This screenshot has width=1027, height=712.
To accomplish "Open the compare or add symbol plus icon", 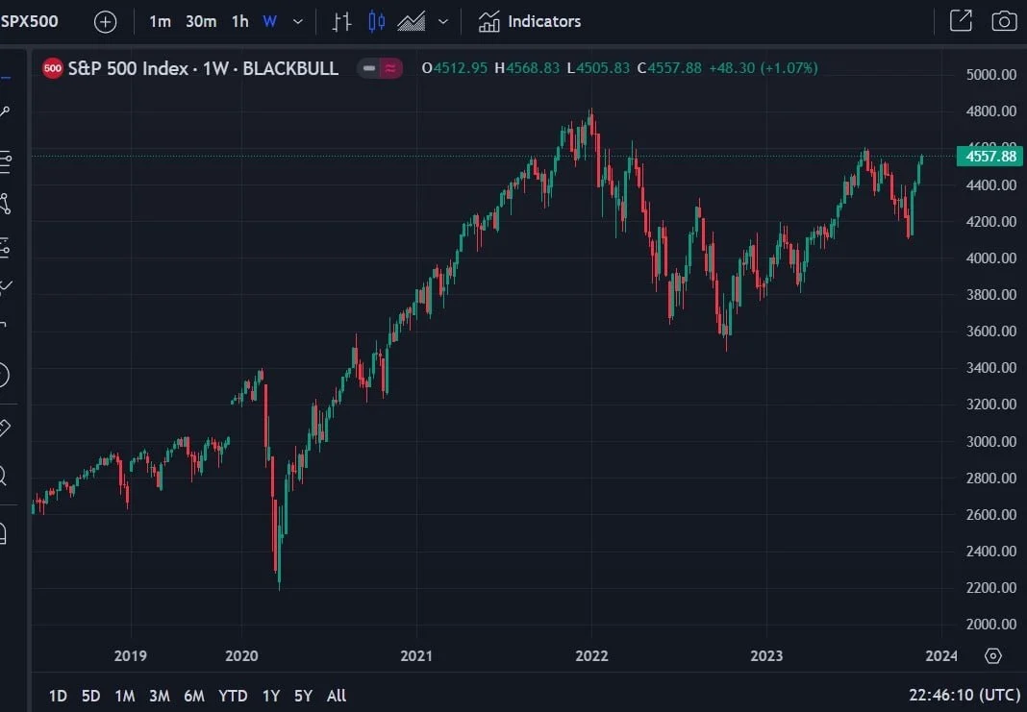I will point(105,21).
